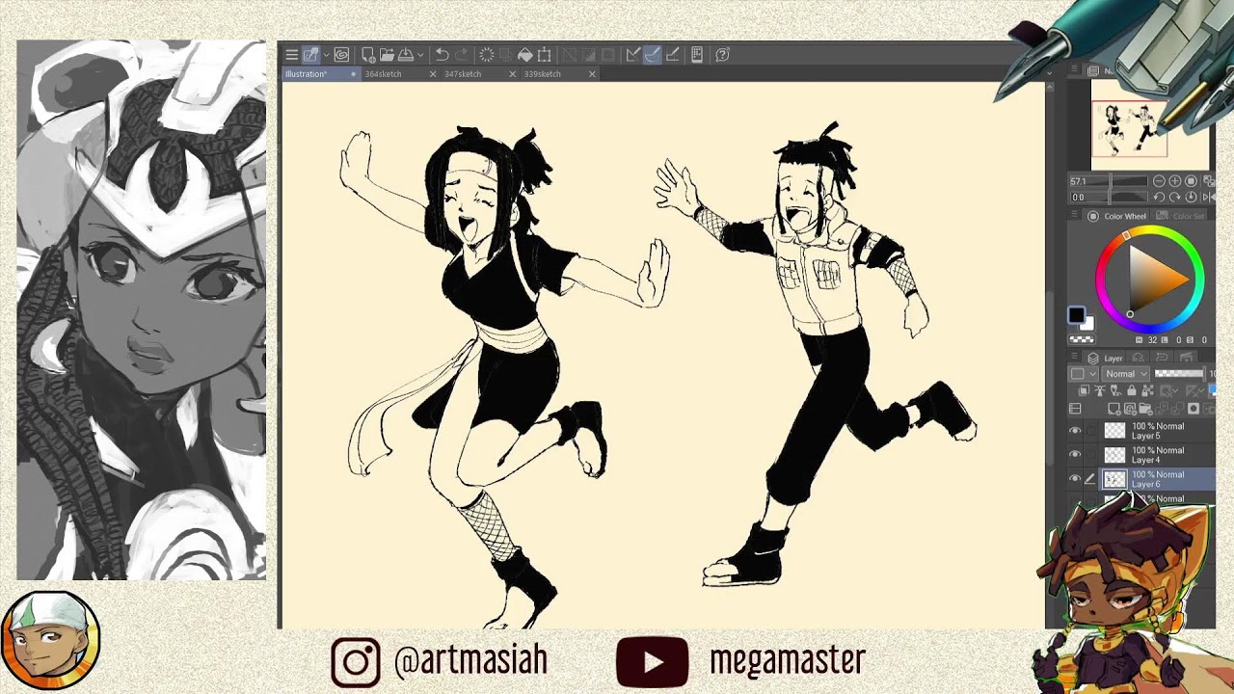
Task: Create a new raster layer
Action: pos(1113,409)
